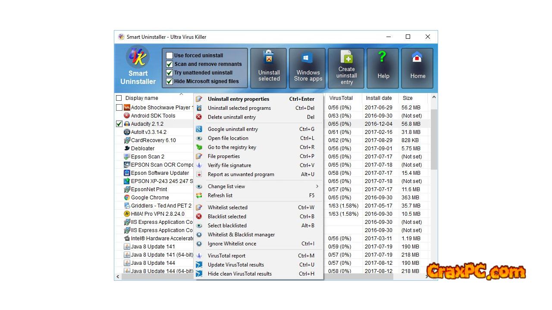The width and height of the screenshot is (552, 310).
Task: Click the Google Chrome icon in list
Action: tap(127, 198)
